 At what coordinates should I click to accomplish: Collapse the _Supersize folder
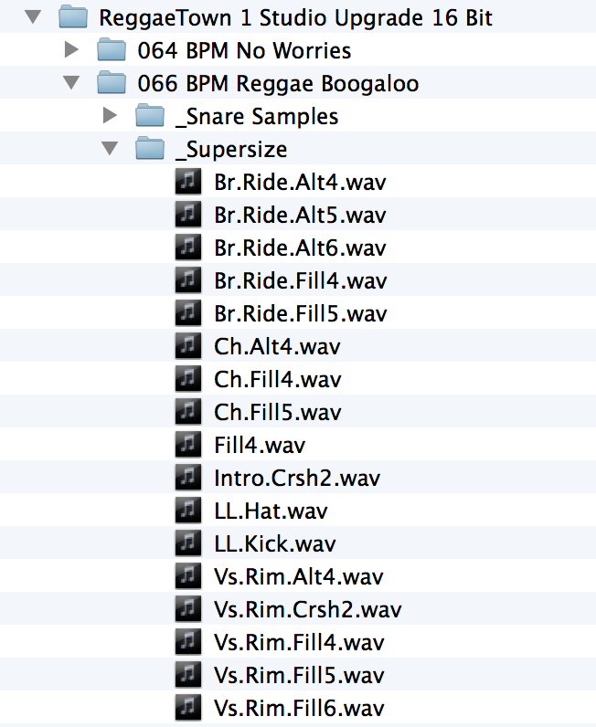(x=111, y=149)
